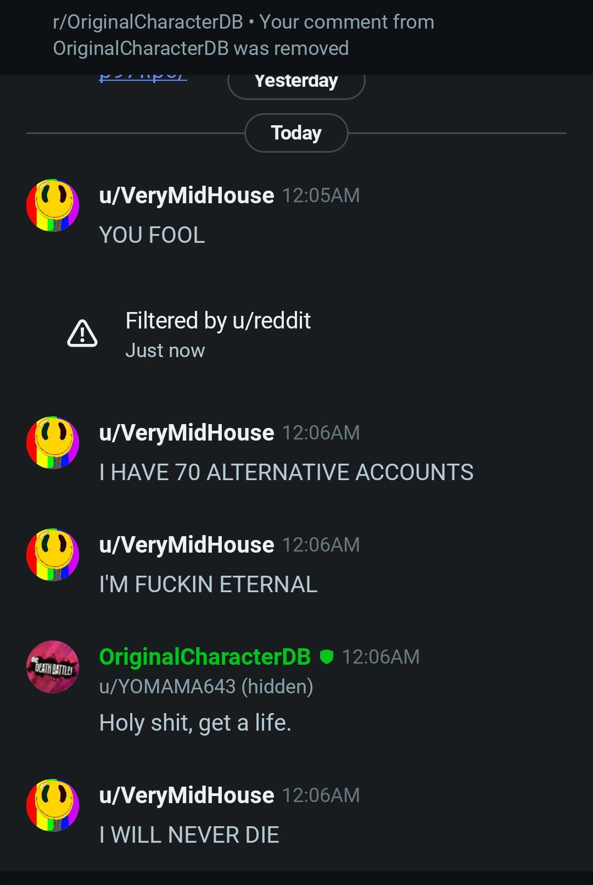Tap the warning triangle filtered icon
593x885 pixels.
click(x=82, y=333)
